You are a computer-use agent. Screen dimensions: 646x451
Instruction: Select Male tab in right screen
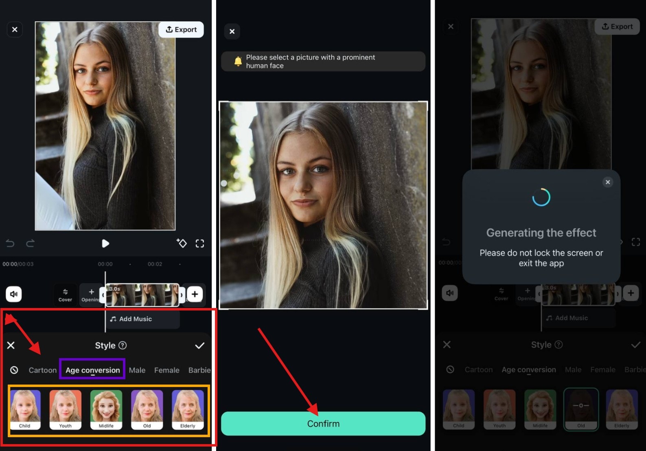[x=573, y=370]
